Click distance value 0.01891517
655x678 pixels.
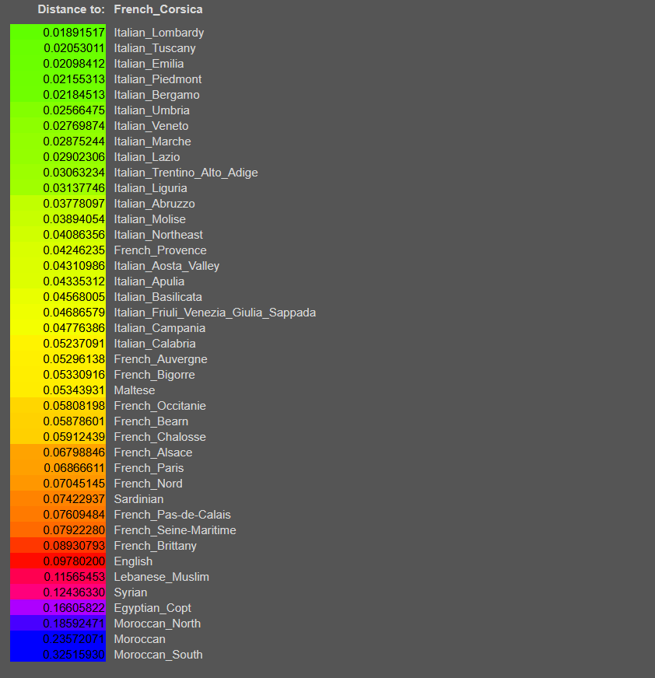coord(74,33)
